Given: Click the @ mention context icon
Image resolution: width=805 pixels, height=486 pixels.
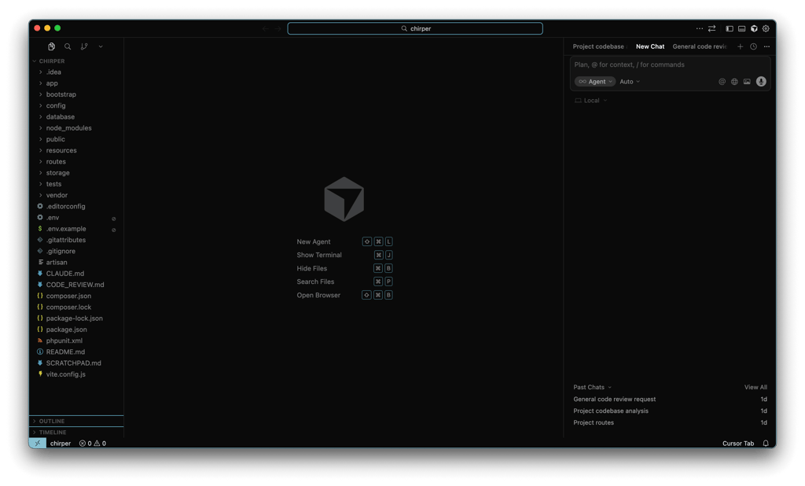Looking at the screenshot, I should 722,82.
